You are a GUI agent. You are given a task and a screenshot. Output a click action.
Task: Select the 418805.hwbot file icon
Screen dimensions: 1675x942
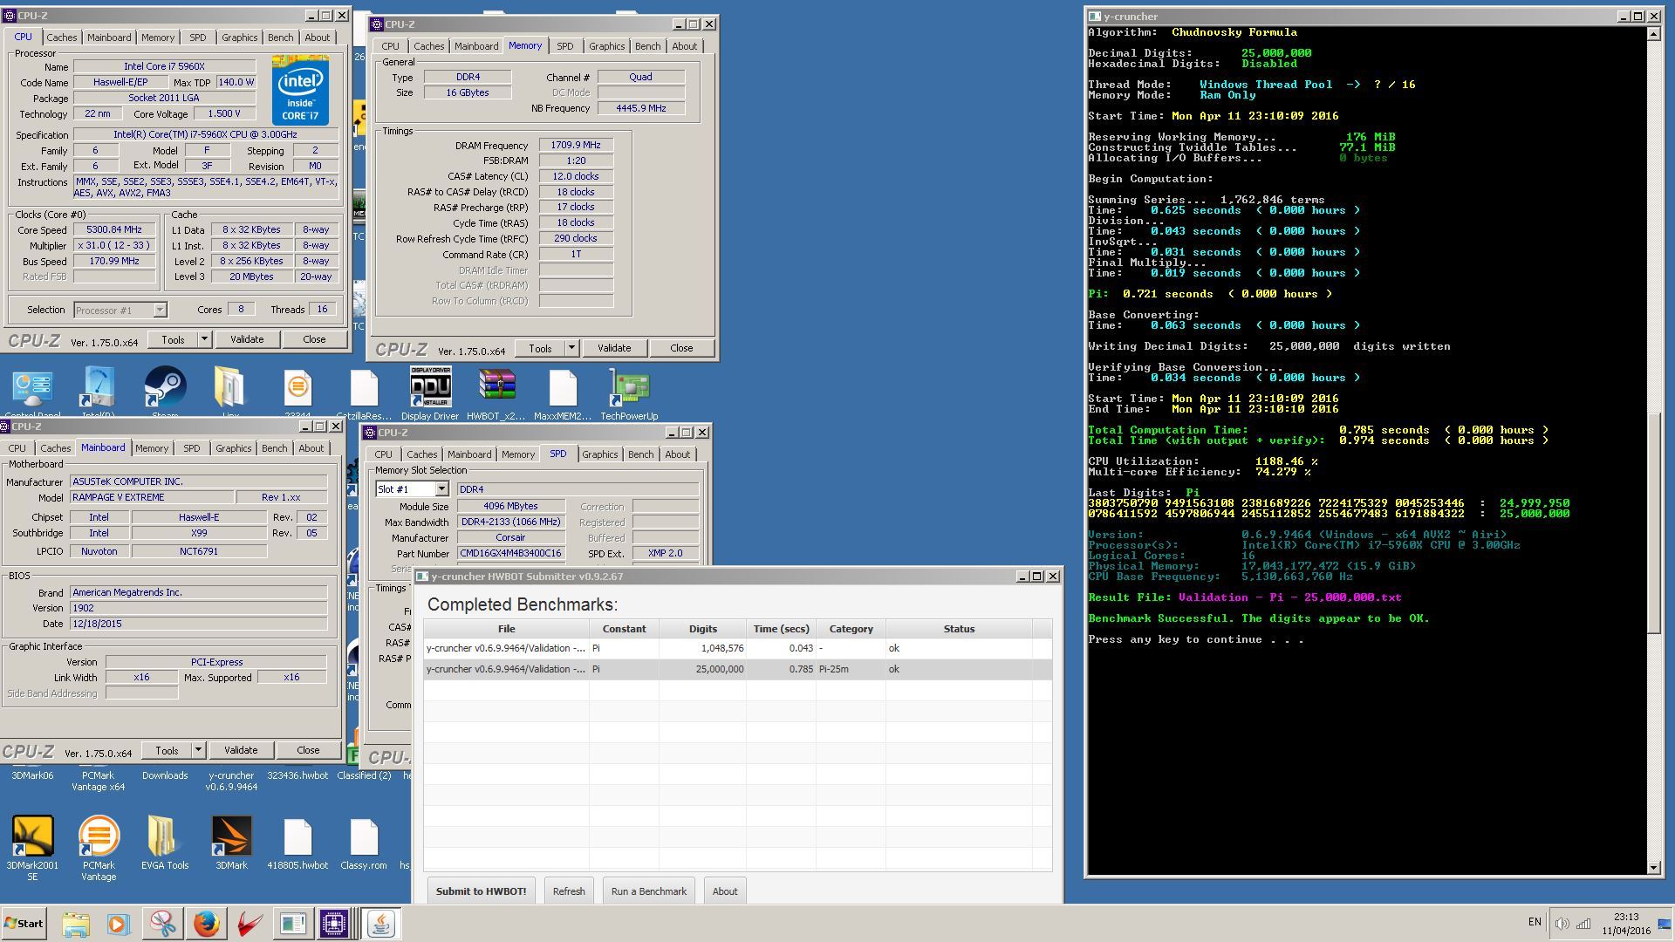[x=297, y=843]
